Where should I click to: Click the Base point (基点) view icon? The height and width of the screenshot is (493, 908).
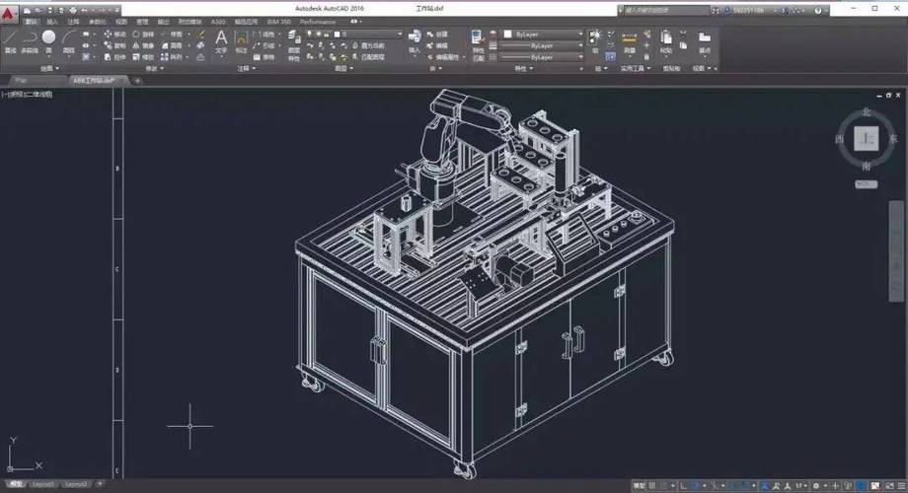(704, 41)
